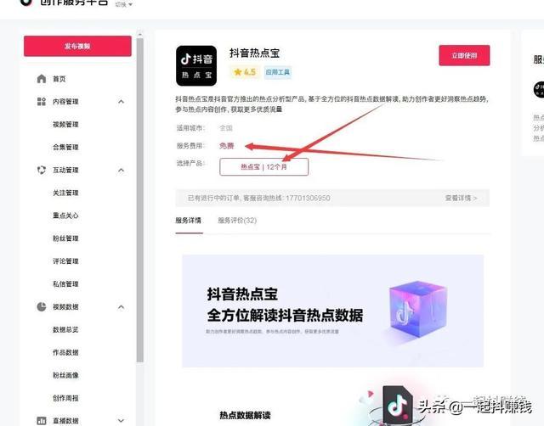Click the 内容管理 grid icon
This screenshot has height=426, width=544.
tap(42, 102)
